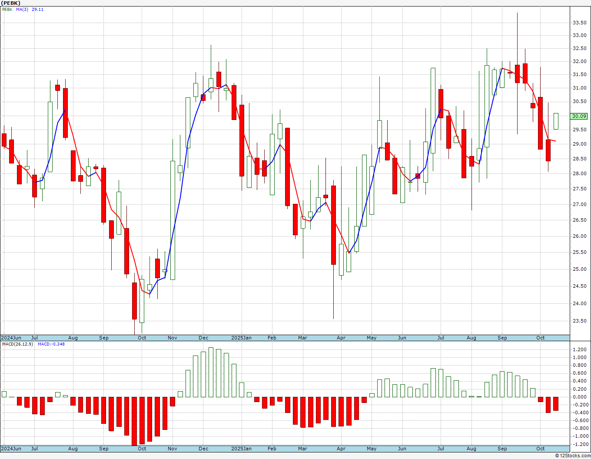This screenshot has width=591, height=459.
Task: Click Apr on the MACD panel date axis
Action: click(x=341, y=449)
